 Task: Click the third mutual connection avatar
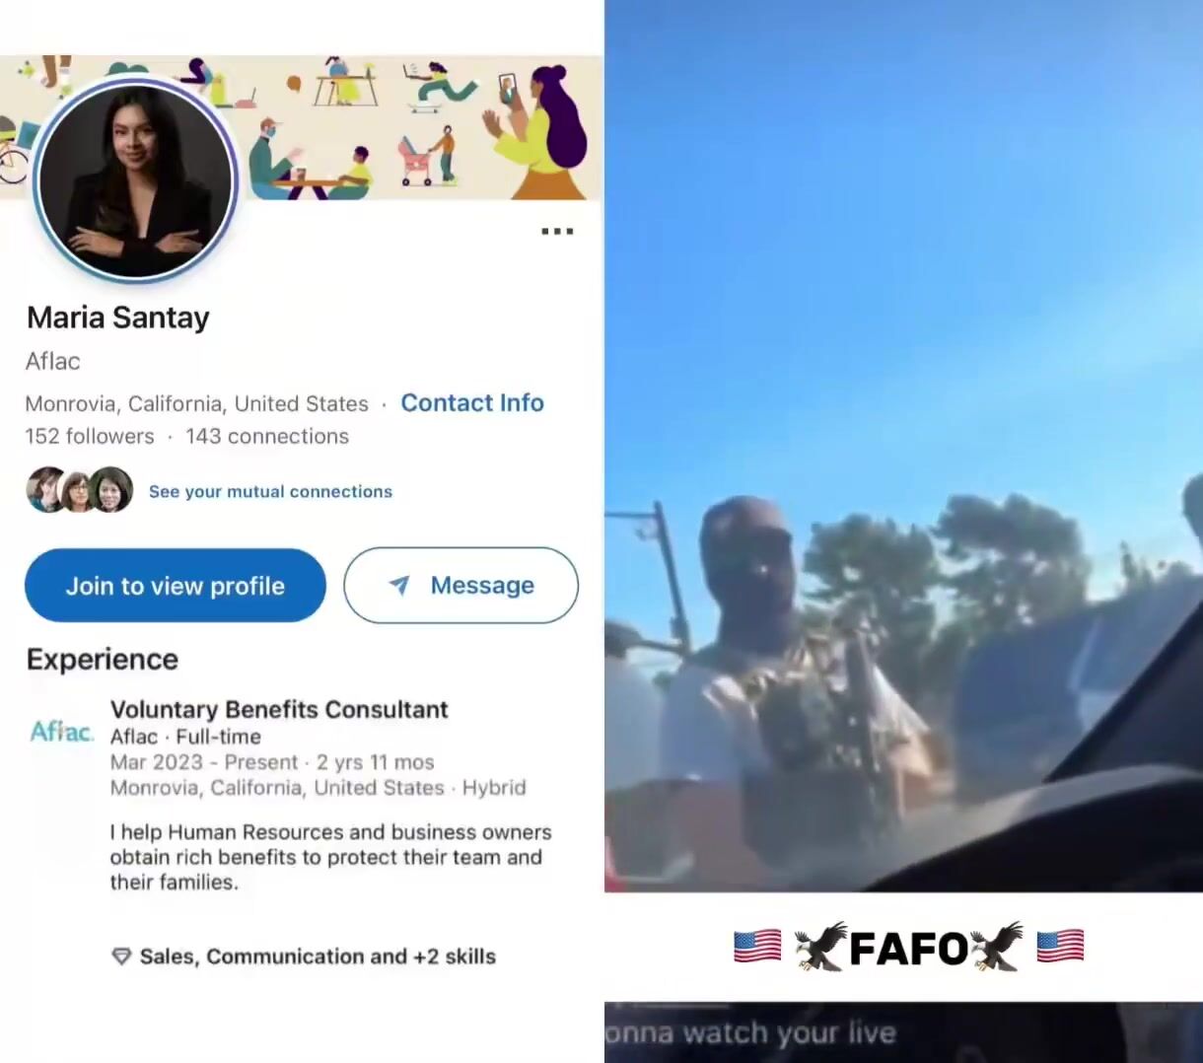(110, 490)
